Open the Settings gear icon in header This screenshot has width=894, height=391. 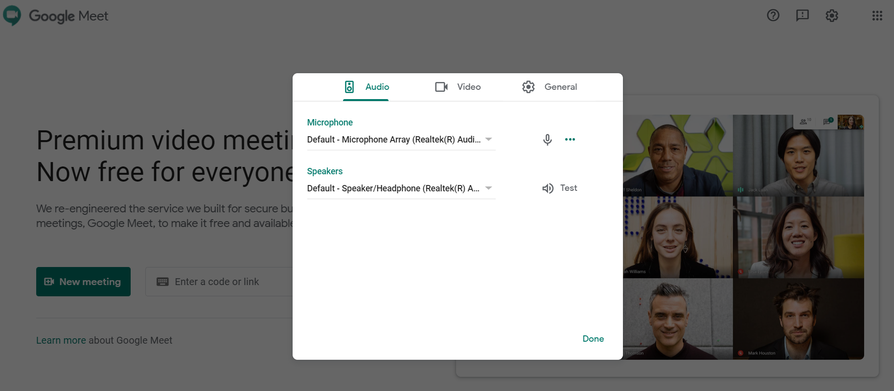pos(832,16)
